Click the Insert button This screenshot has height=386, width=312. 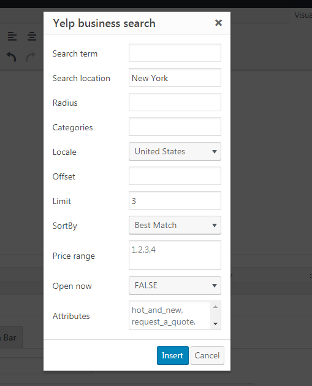(173, 355)
